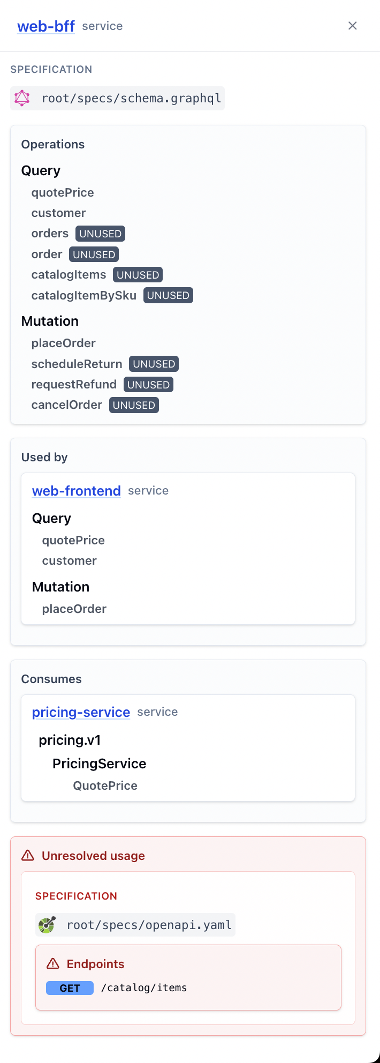380x1063 pixels.
Task: Click the OpenAPI spec file icon
Action: tap(47, 925)
